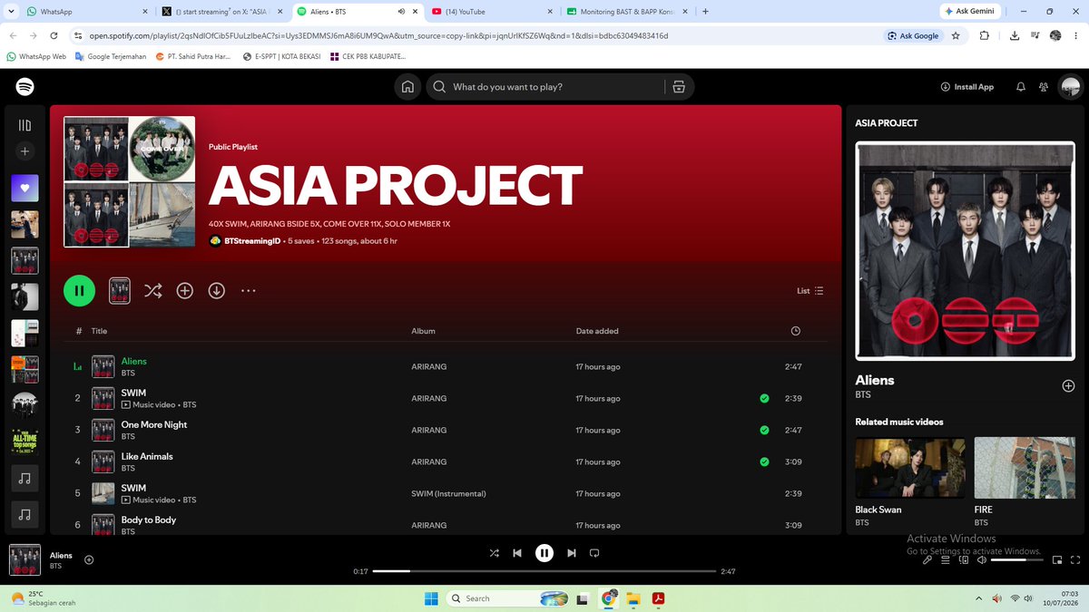The width and height of the screenshot is (1089, 612).
Task: Click the What do you want to play search field
Action: click(550, 87)
